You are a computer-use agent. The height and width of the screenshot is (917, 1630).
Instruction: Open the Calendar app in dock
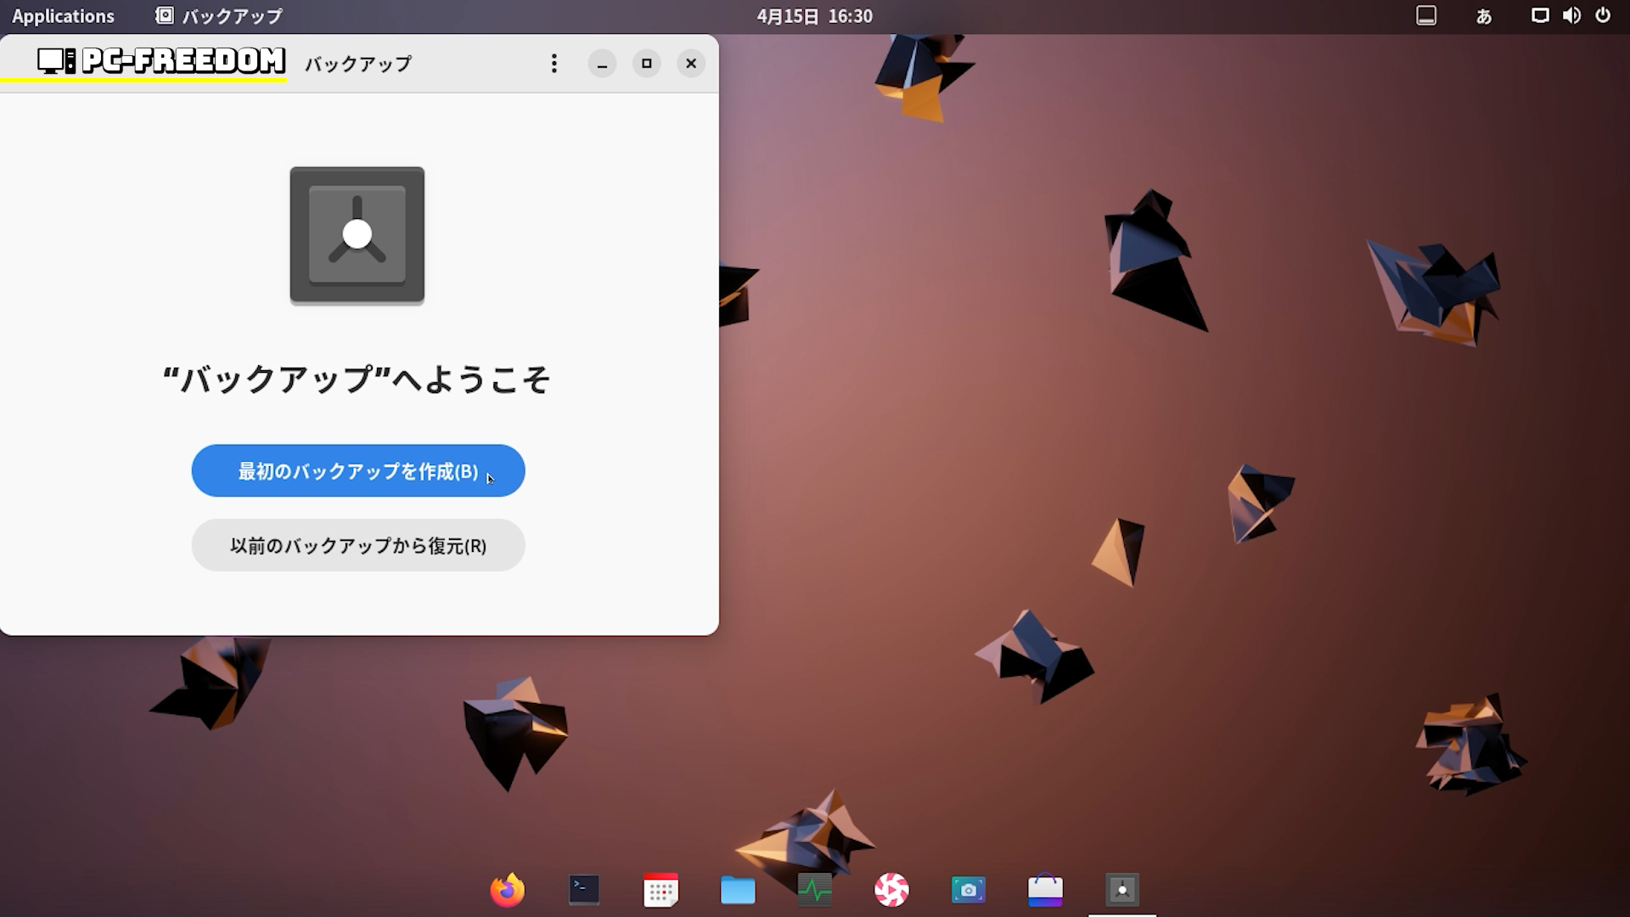660,890
